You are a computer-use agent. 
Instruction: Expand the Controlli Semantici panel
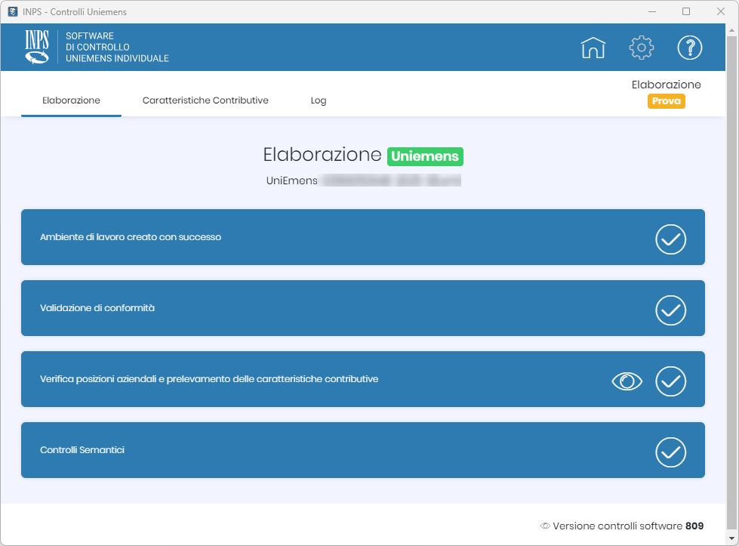pos(302,450)
